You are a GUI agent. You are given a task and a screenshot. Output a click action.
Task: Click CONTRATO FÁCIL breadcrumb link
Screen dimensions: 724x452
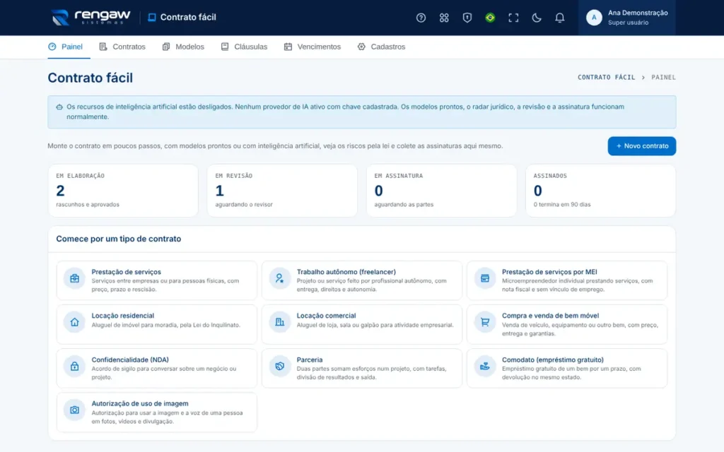tap(606, 78)
